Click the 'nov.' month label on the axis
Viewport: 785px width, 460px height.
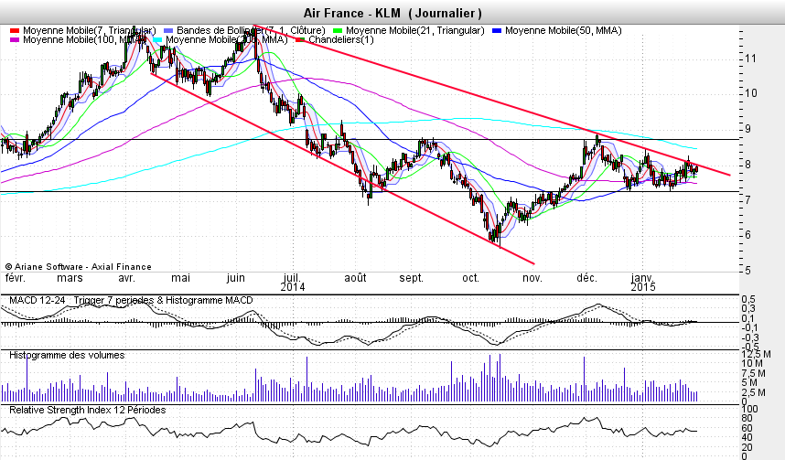532,278
